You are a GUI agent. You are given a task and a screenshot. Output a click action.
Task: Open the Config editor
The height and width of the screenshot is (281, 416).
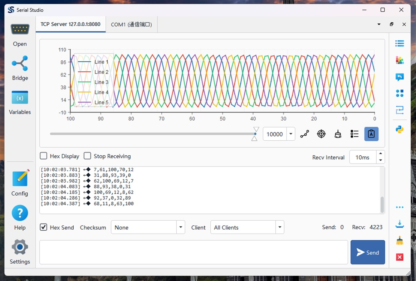(20, 183)
